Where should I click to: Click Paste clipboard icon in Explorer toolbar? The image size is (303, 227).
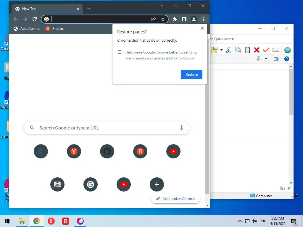247,50
